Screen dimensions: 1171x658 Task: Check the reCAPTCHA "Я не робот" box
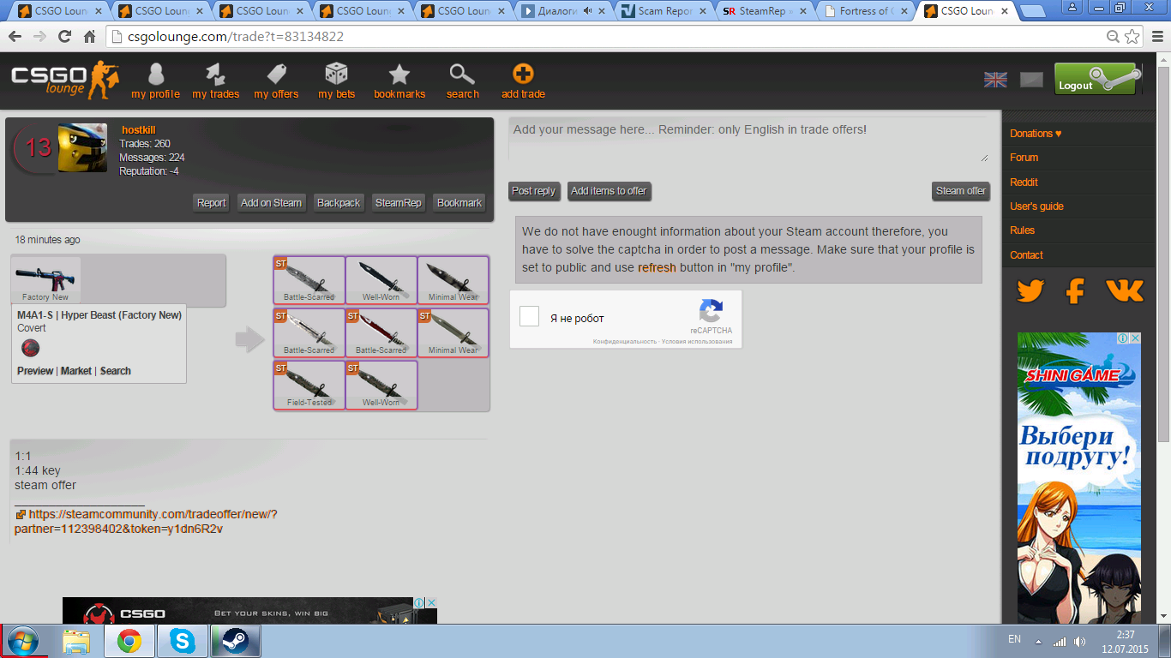(x=530, y=316)
